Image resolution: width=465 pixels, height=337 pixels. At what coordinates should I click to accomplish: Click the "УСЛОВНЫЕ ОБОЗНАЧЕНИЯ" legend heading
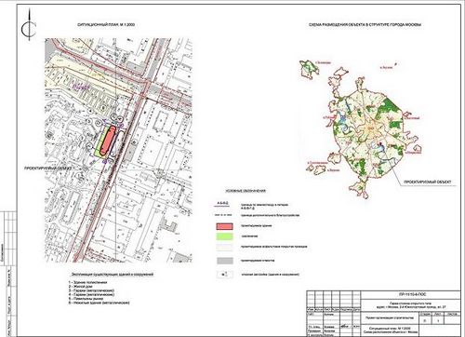246,191
